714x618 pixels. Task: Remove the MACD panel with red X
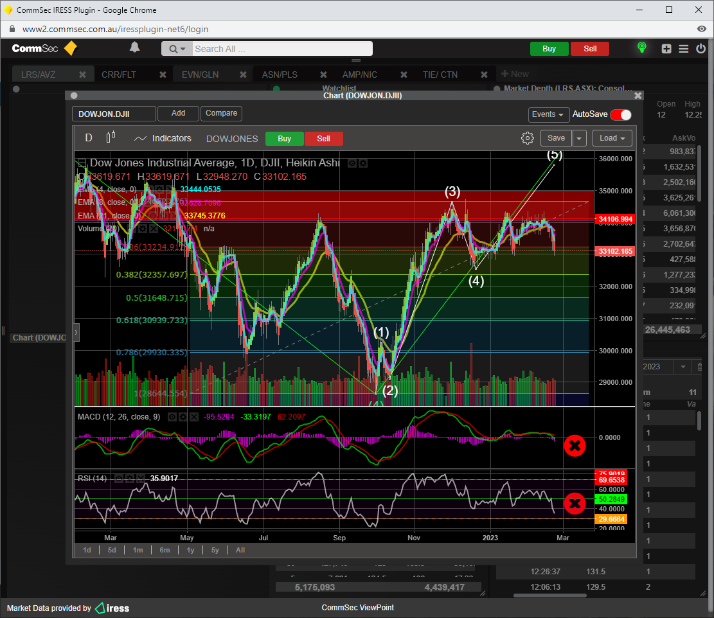point(575,446)
